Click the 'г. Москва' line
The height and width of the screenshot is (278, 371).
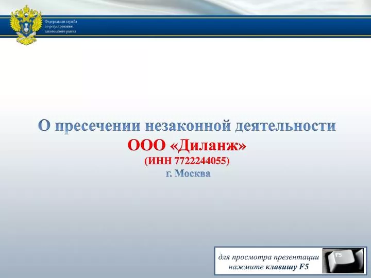(x=188, y=174)
